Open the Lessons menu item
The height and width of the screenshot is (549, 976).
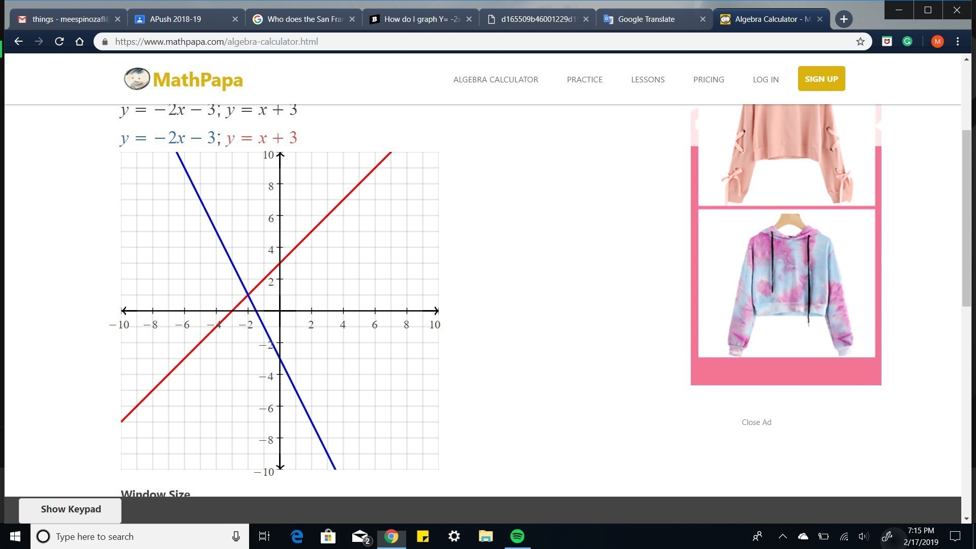(x=648, y=79)
